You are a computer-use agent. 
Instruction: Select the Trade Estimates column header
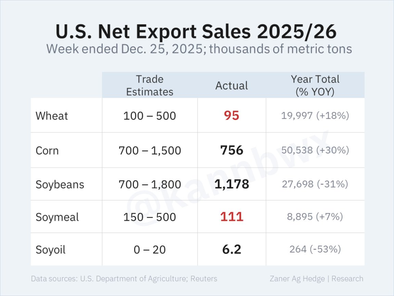click(x=150, y=85)
